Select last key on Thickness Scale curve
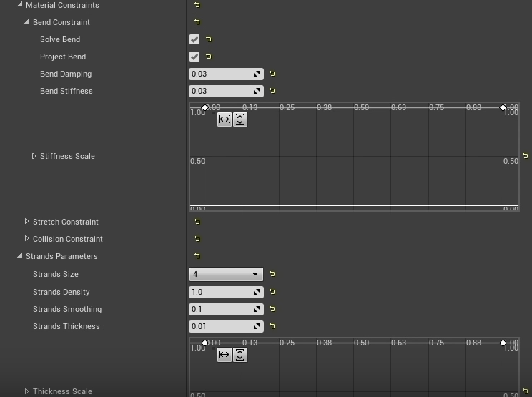 click(503, 343)
